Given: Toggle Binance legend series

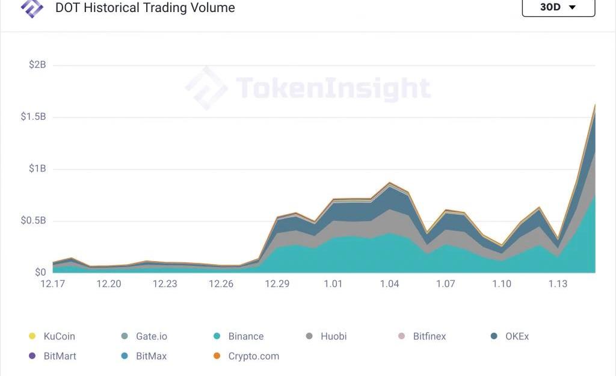Looking at the screenshot, I should pos(245,336).
